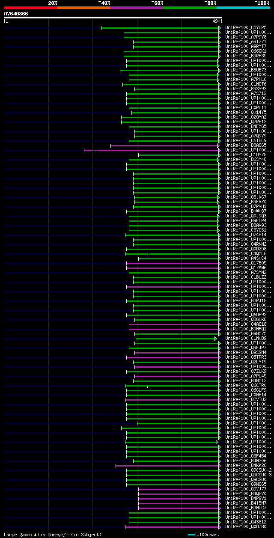Open hit UniRef100_B6UE73
Viewport: 274px width, 538px height.
point(246,70)
